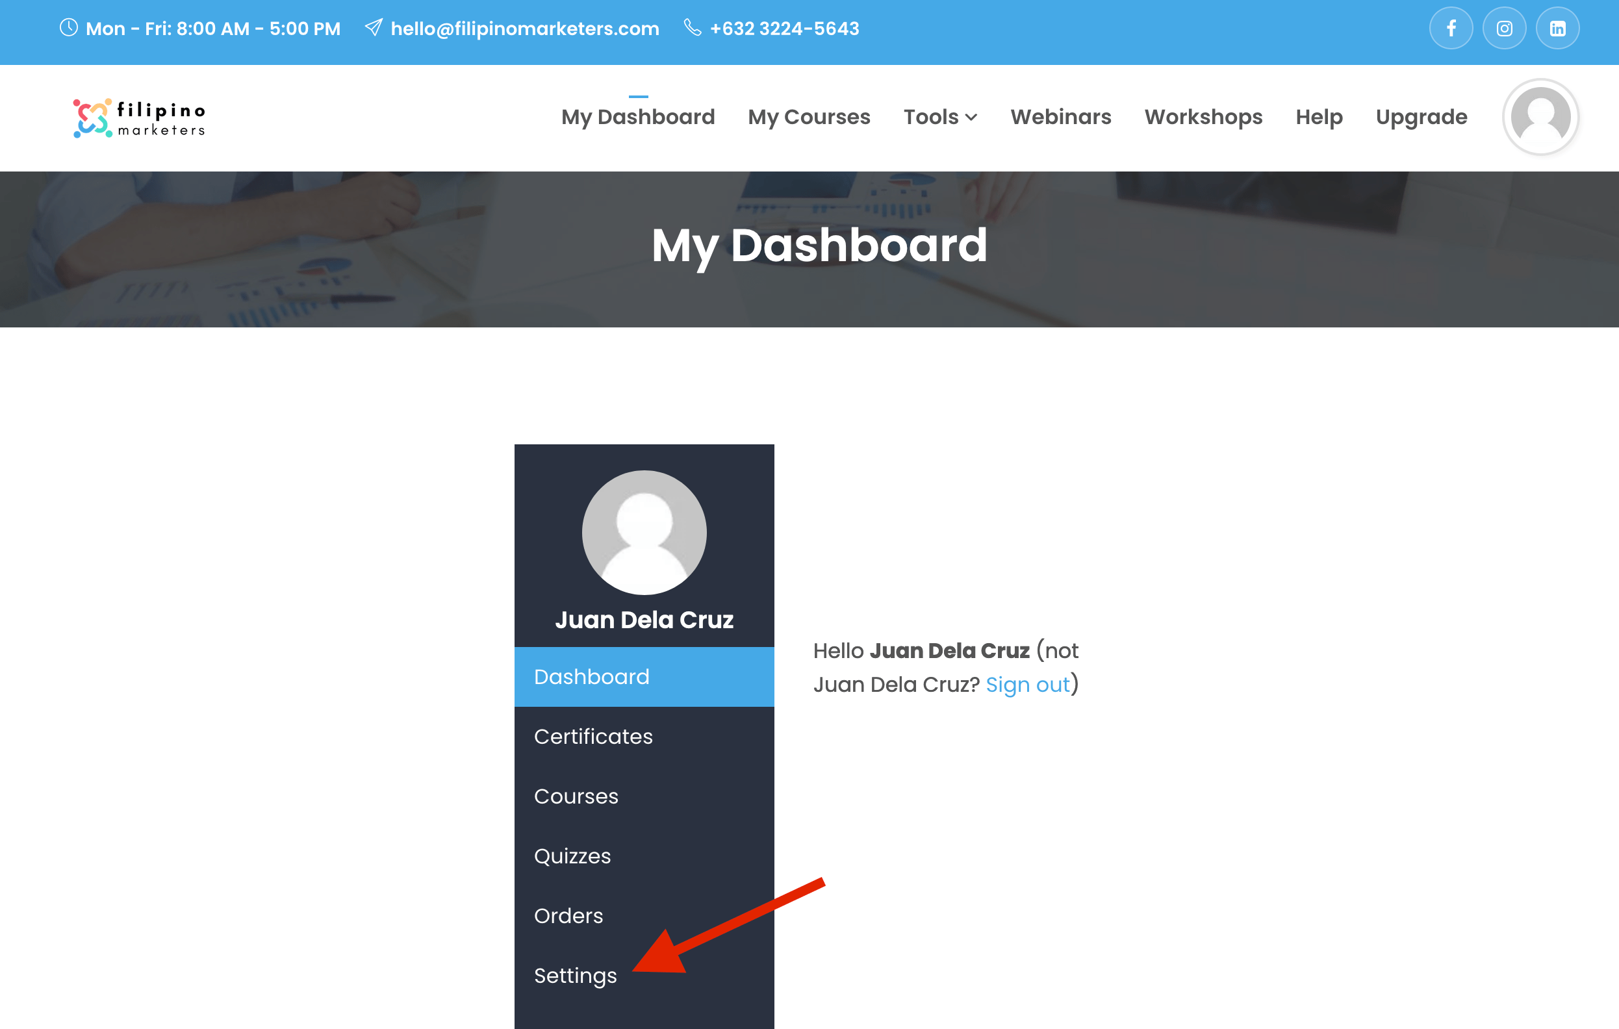1619x1029 pixels.
Task: Open the Webinars page
Action: coord(1060,117)
